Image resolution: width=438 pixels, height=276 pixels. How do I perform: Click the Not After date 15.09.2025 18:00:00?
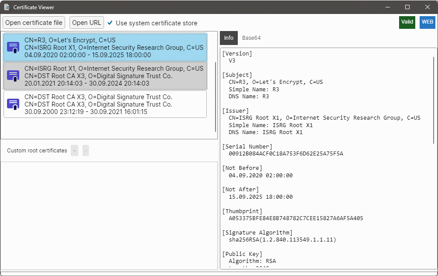(x=261, y=197)
